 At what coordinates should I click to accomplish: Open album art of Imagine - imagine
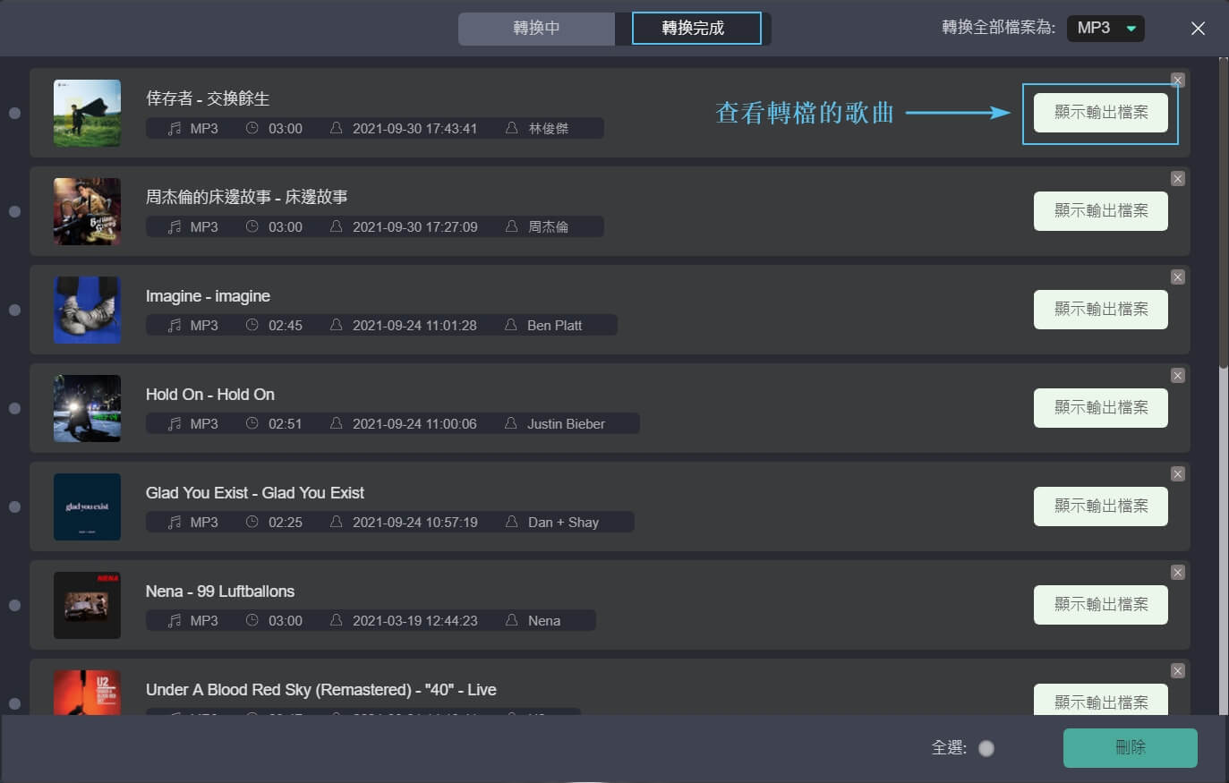[x=87, y=310]
